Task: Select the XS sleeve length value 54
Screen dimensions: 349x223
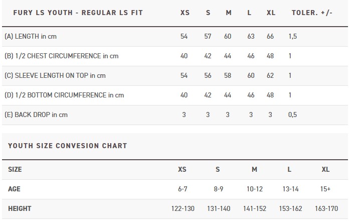Action: [184, 76]
